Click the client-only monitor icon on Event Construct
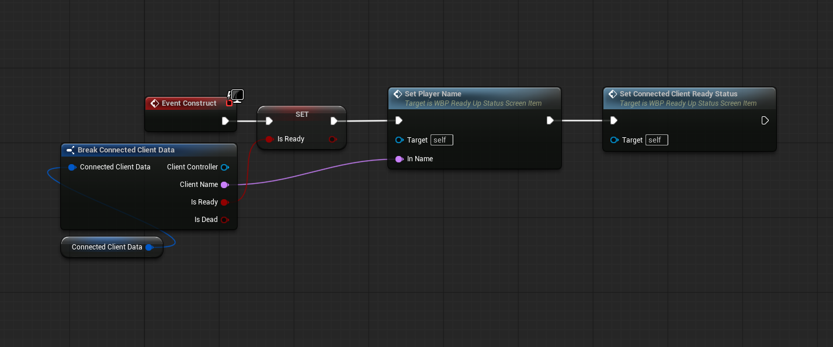Screen dimensions: 833x347 [237, 95]
